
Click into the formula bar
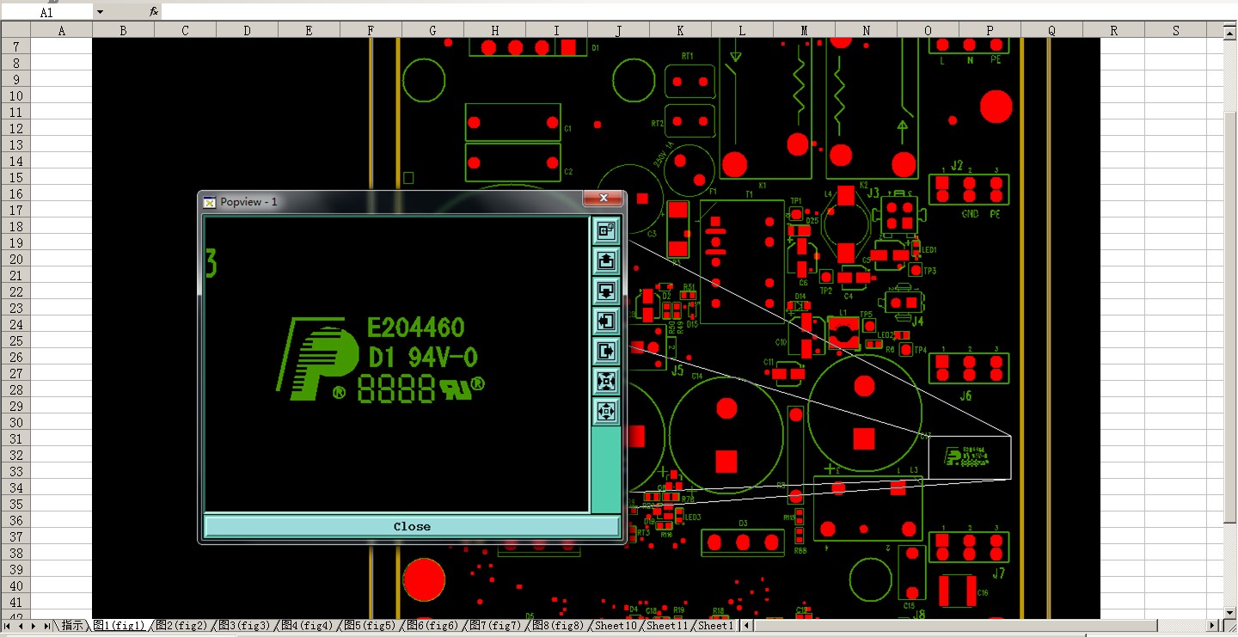click(698, 12)
